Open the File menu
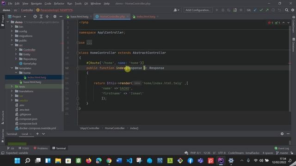Image resolution: width=296 pixels, height=166 pixels. [10, 4]
